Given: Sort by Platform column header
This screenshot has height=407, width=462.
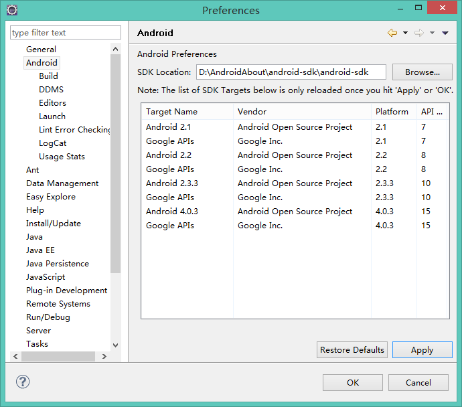Looking at the screenshot, I should click(394, 112).
